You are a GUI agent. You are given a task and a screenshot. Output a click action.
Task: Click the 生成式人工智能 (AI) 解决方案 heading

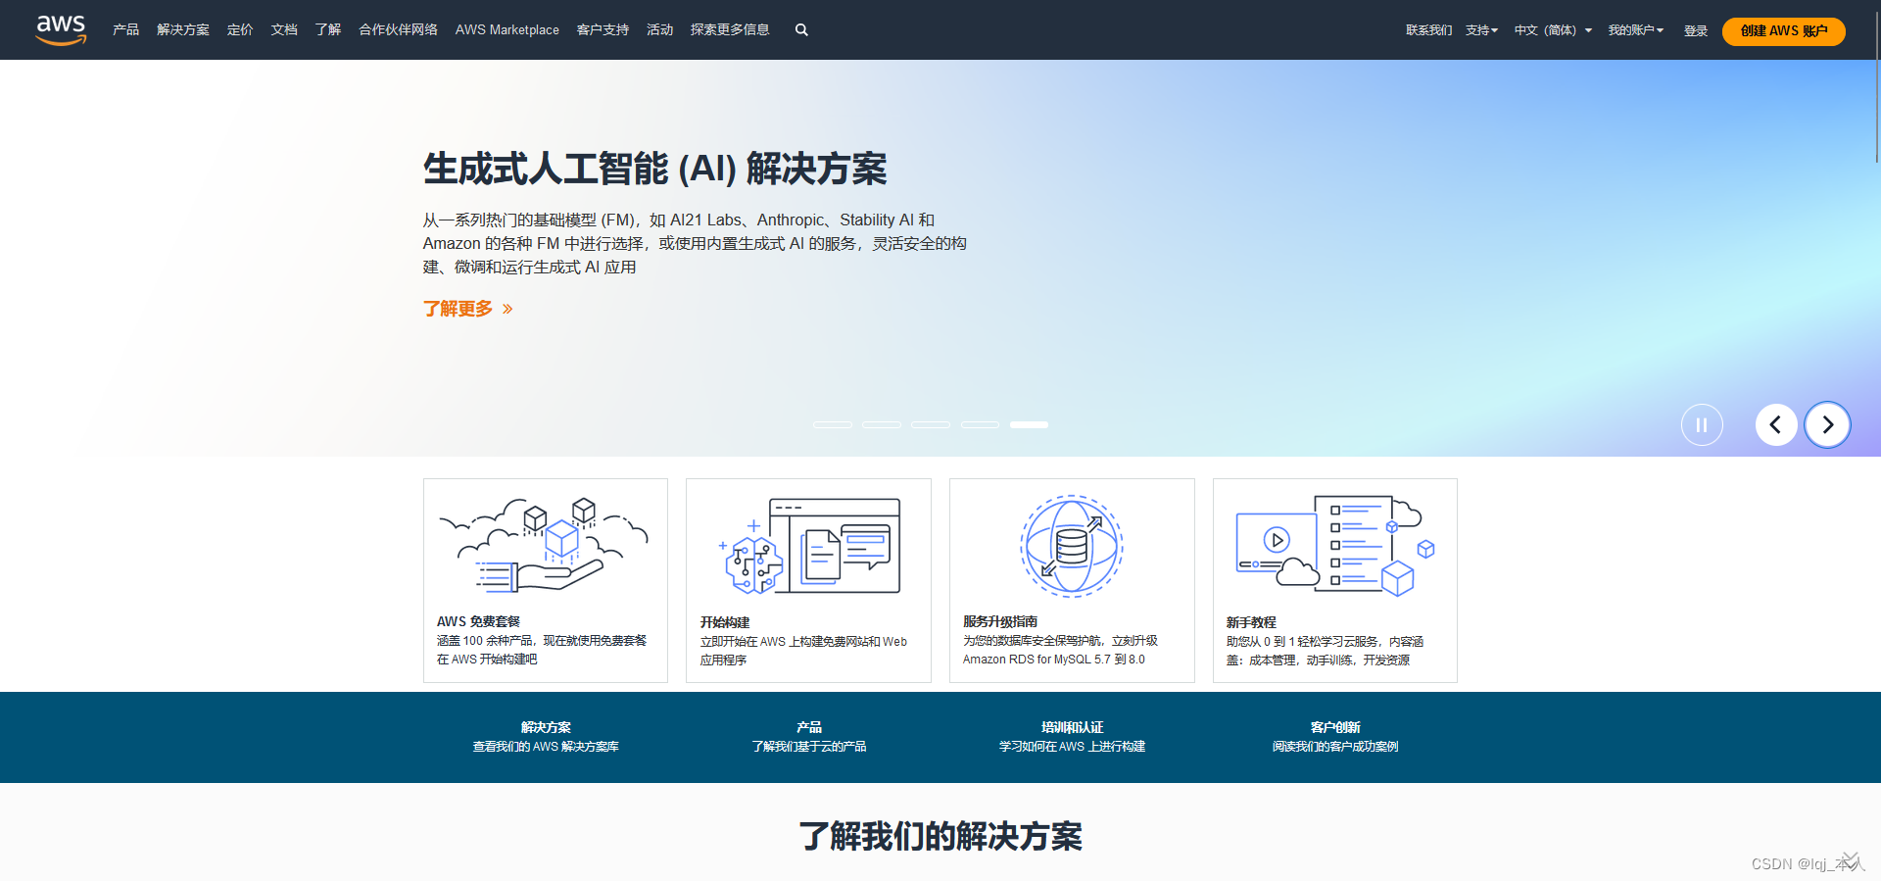[x=654, y=169]
